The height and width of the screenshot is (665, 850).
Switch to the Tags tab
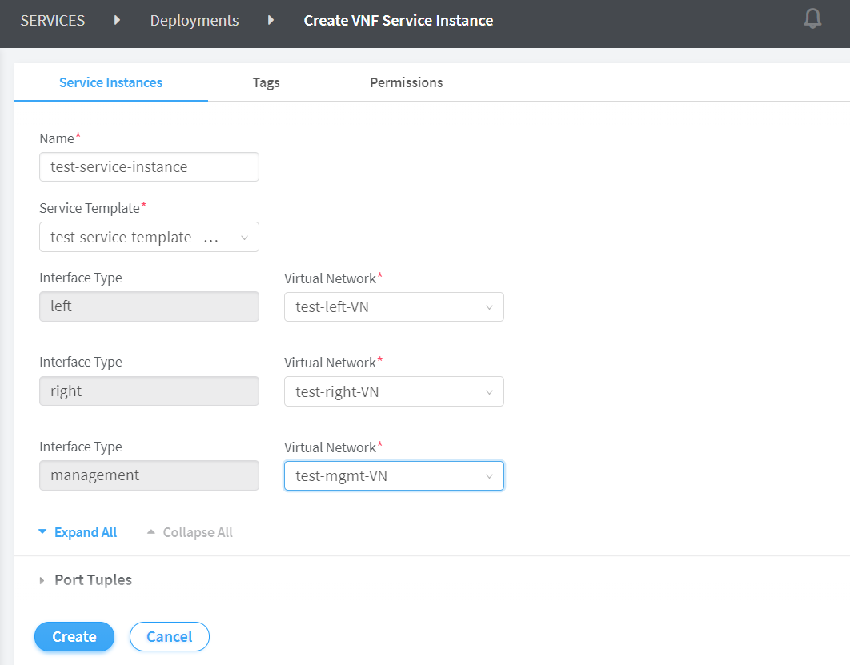(266, 82)
